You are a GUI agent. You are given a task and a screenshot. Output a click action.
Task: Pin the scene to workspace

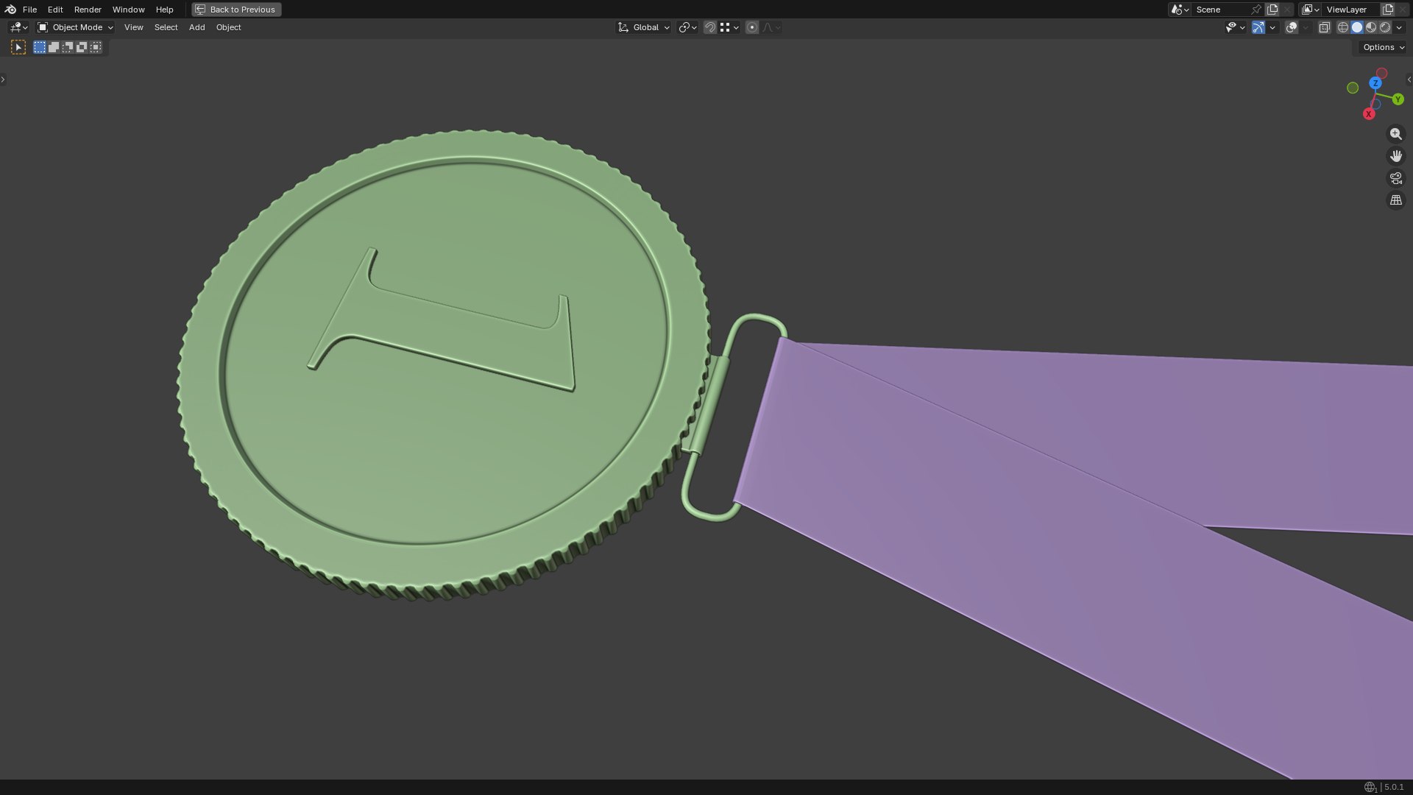[x=1256, y=10]
